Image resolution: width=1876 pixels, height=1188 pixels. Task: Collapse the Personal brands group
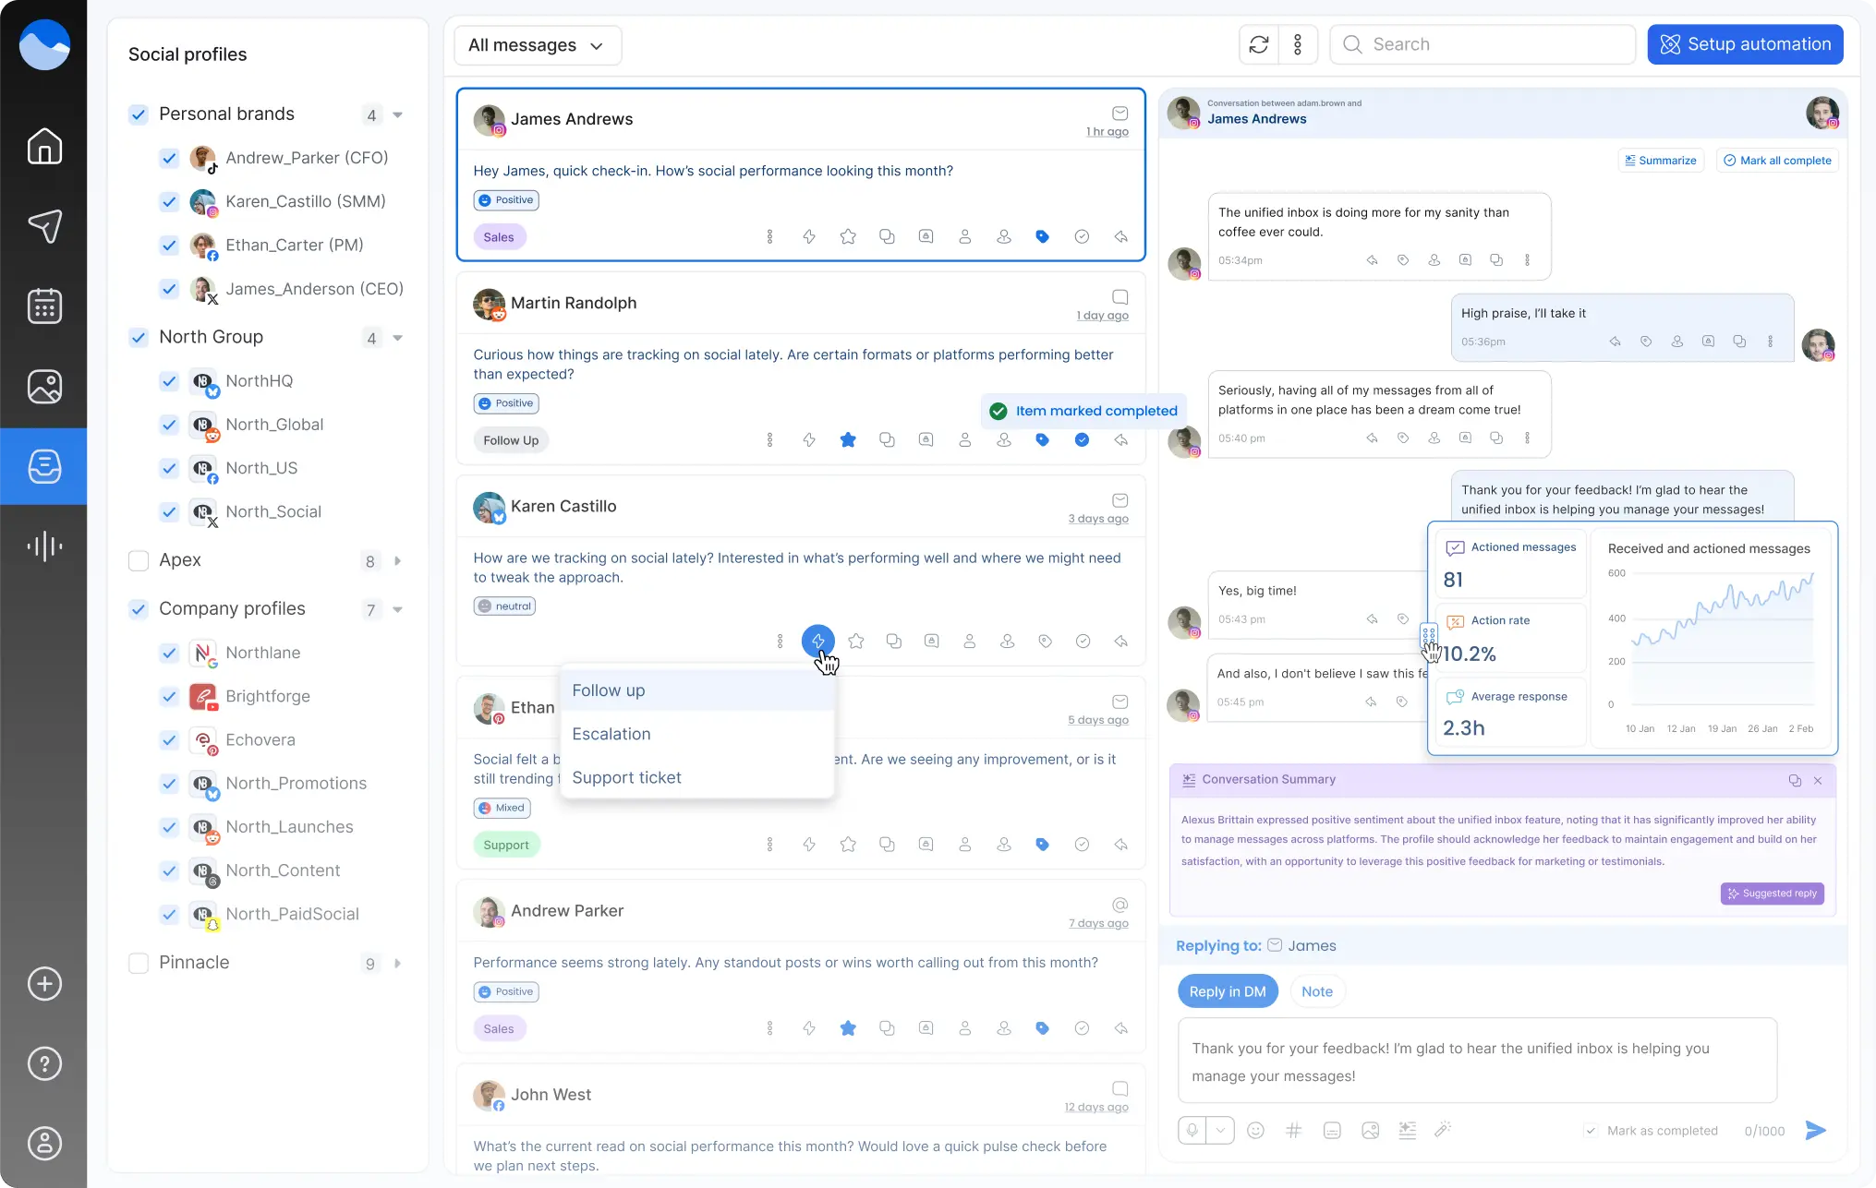397,114
